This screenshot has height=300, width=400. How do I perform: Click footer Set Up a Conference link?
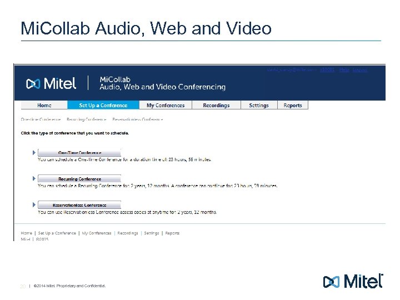(57, 233)
